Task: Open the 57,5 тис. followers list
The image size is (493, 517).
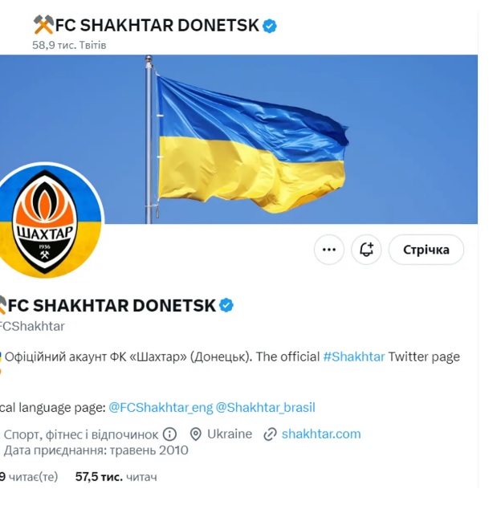Action: pos(116,477)
